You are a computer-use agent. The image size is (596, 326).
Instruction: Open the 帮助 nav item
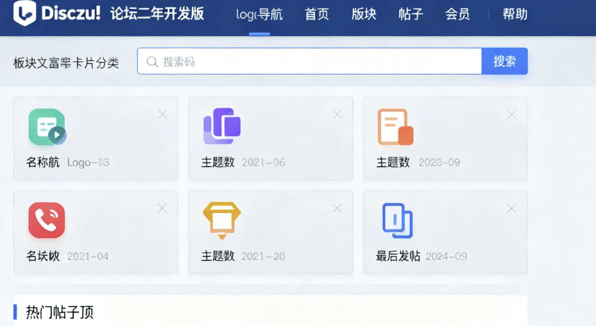515,15
